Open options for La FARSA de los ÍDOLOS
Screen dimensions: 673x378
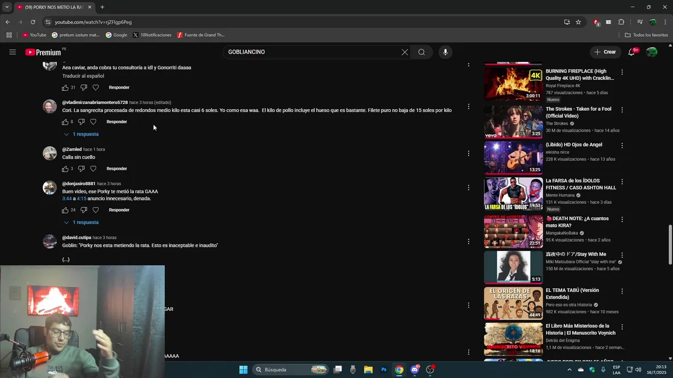(622, 182)
